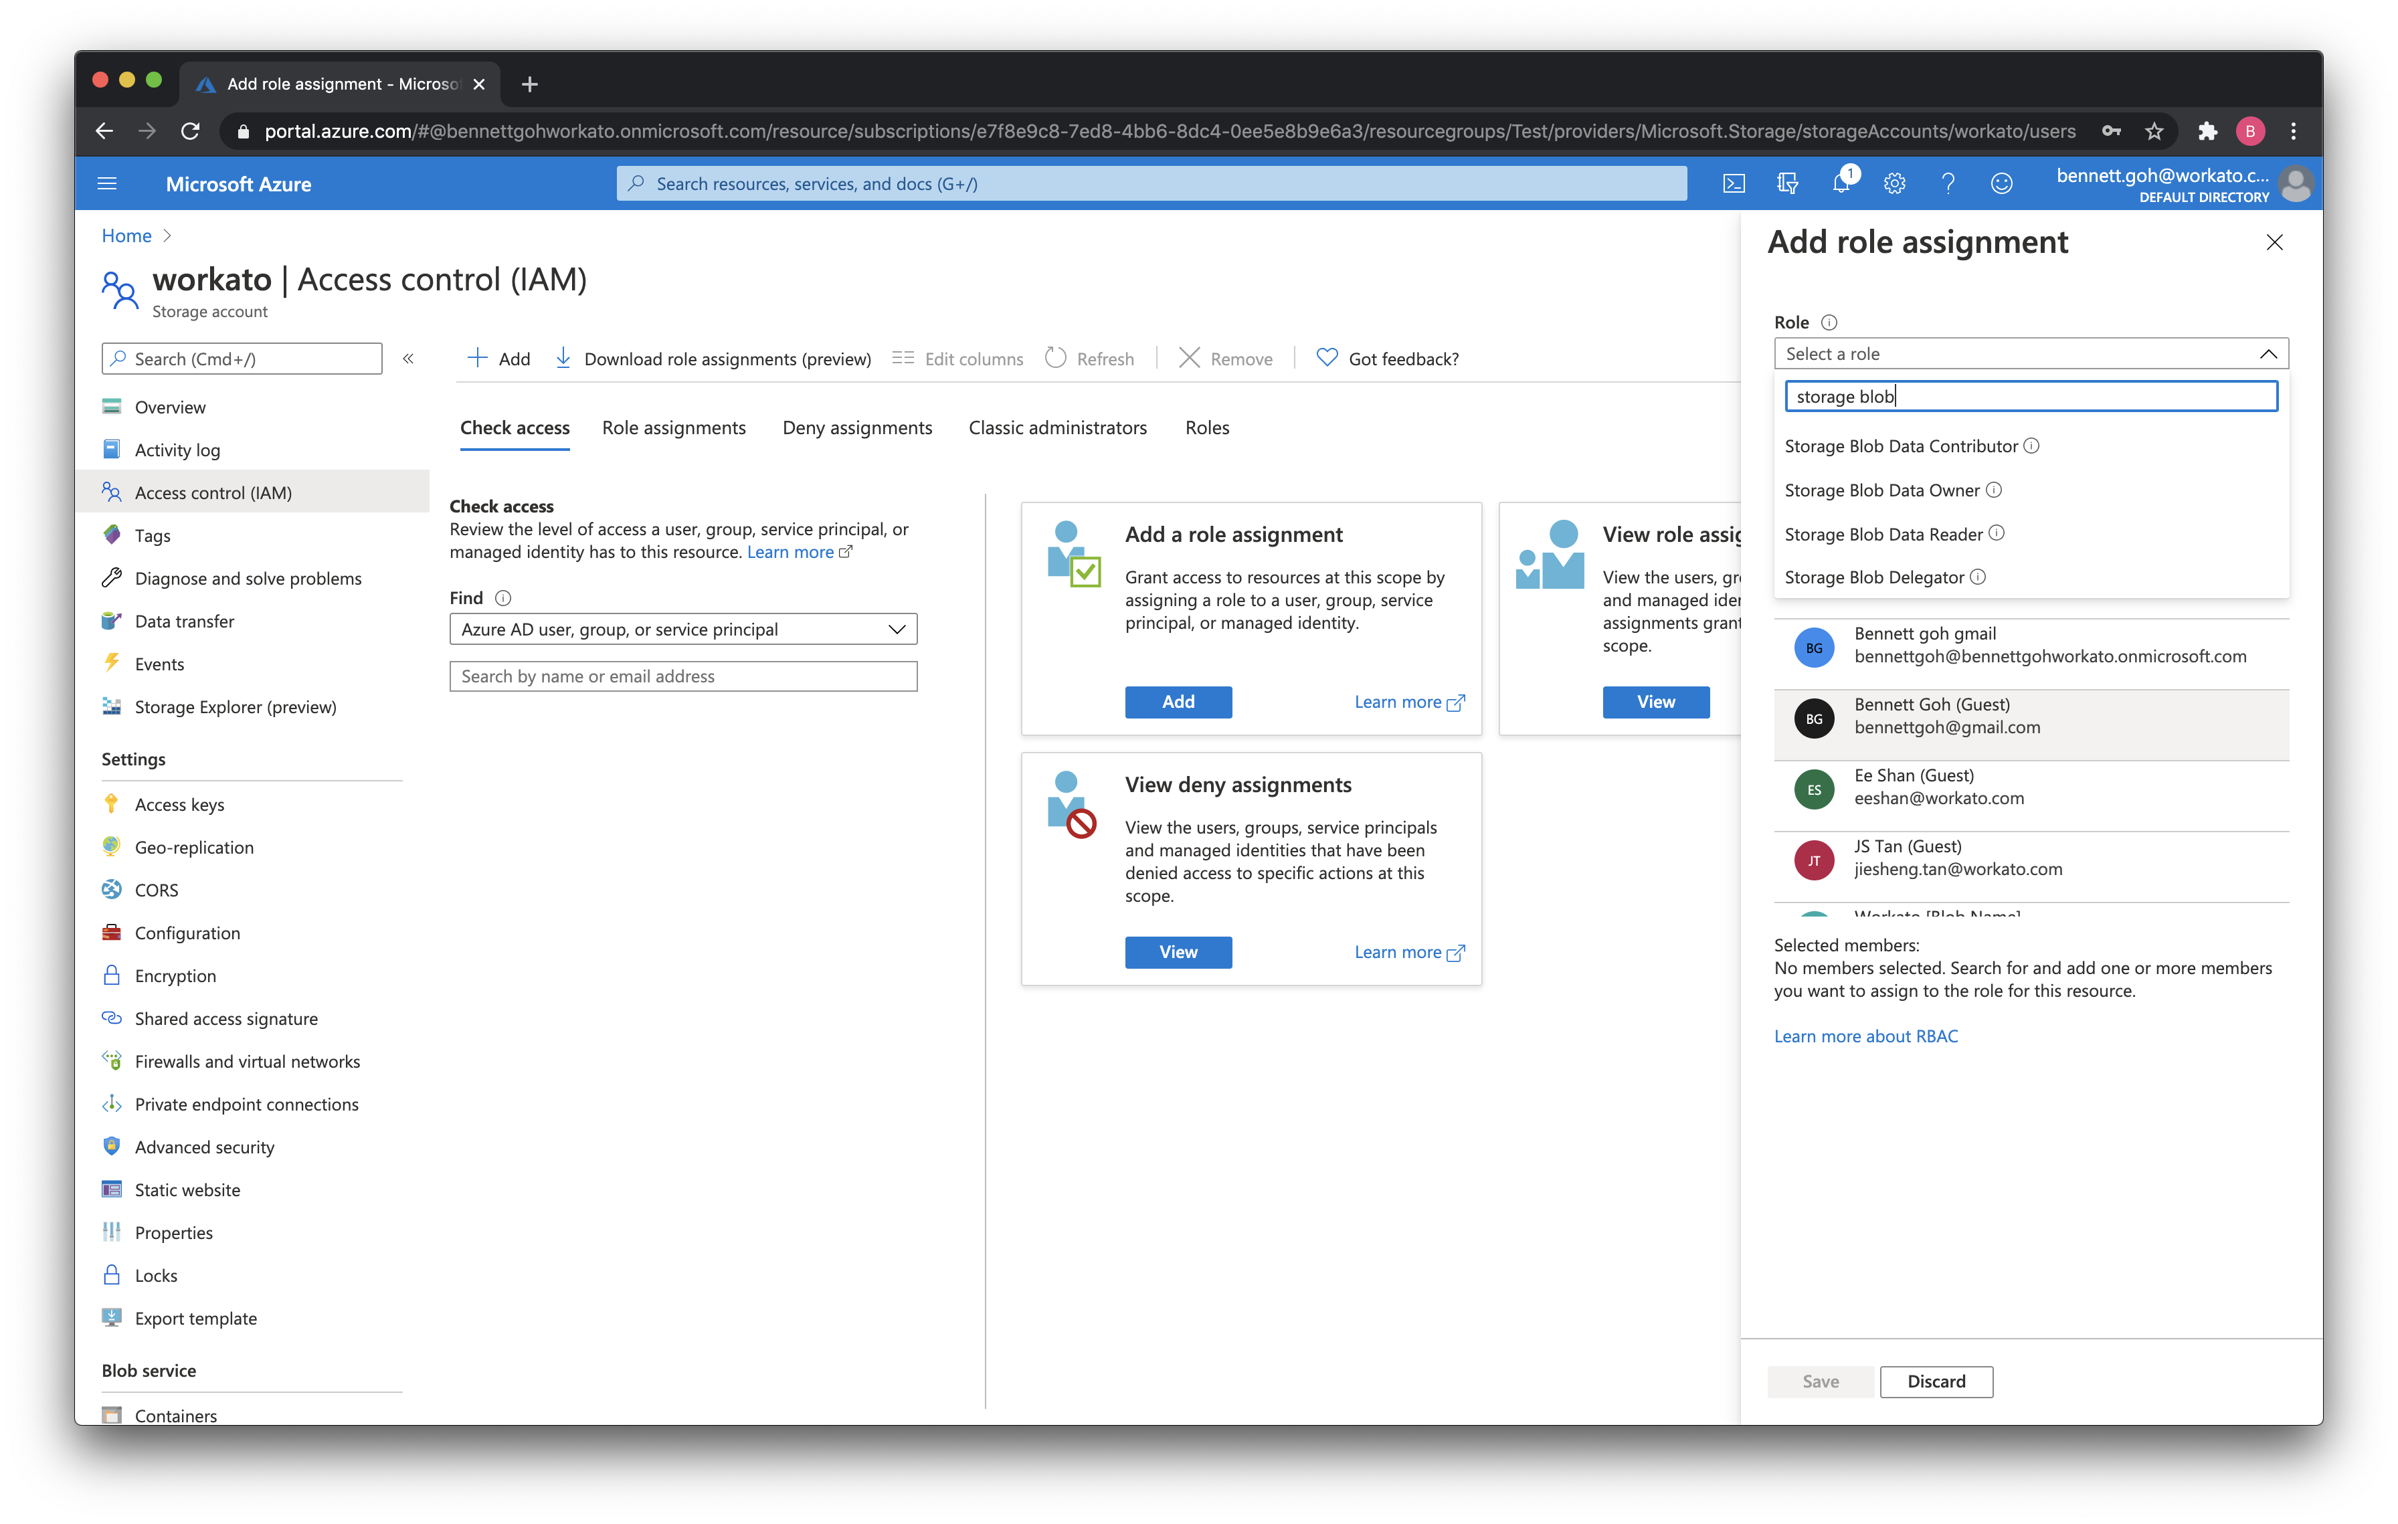Open the directory and subscription filter icon
2398x1524 pixels.
[x=1786, y=184]
